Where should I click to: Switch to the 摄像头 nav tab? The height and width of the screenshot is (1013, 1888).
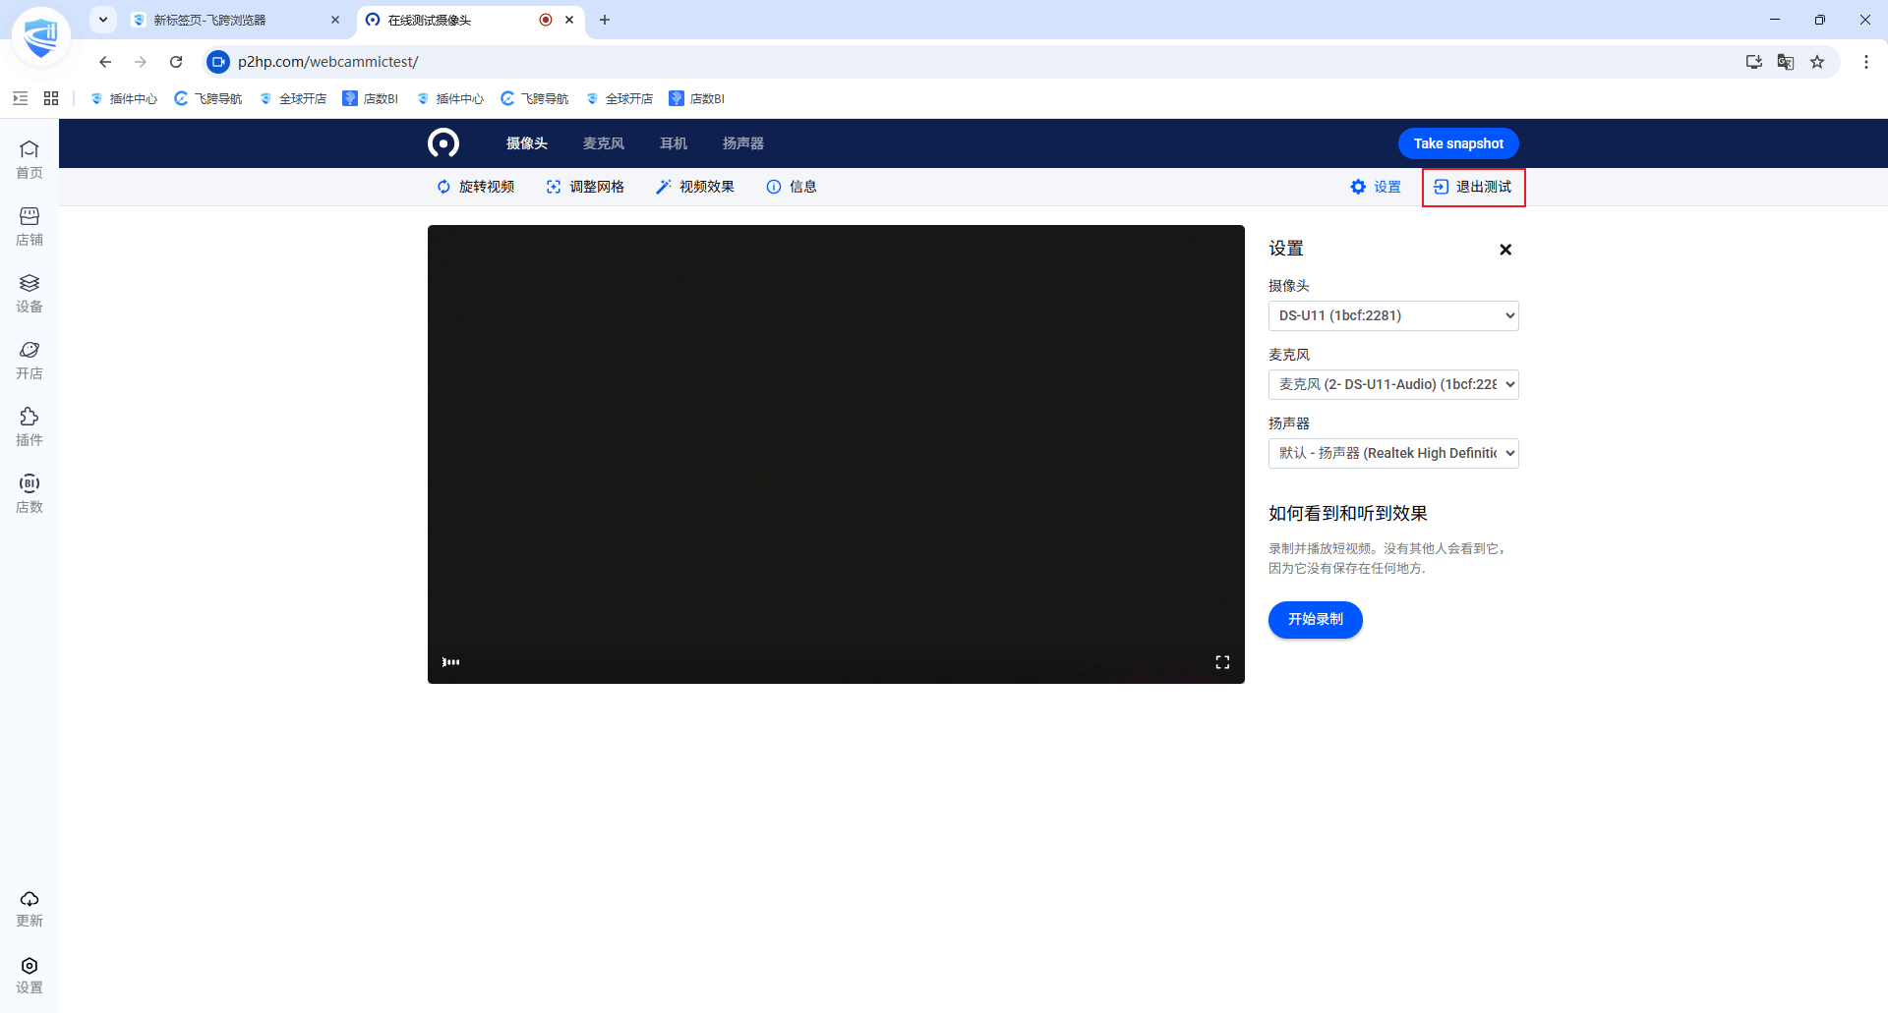[x=527, y=143]
